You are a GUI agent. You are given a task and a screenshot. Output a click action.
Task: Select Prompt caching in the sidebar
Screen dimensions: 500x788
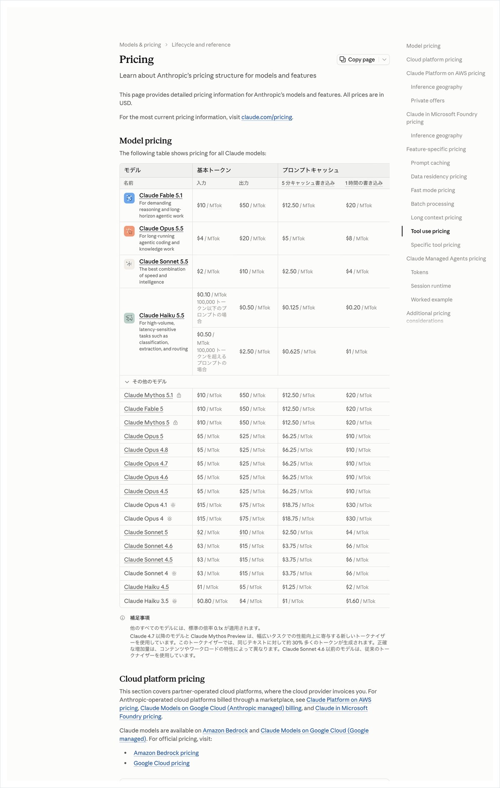[x=430, y=163]
